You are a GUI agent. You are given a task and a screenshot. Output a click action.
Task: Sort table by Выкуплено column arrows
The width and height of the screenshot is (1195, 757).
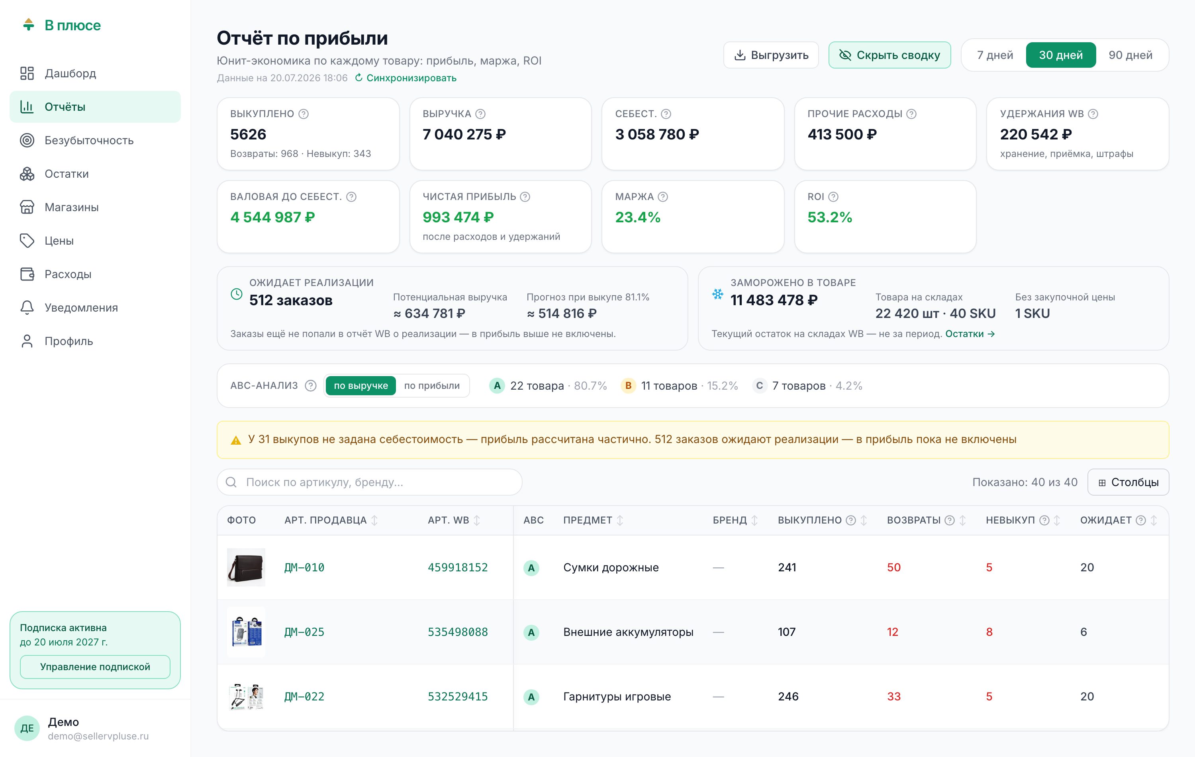coord(864,520)
